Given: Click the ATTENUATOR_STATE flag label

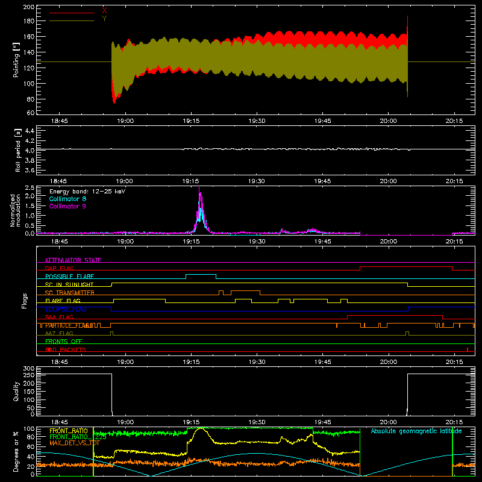Looking at the screenshot, I should click(x=73, y=260).
